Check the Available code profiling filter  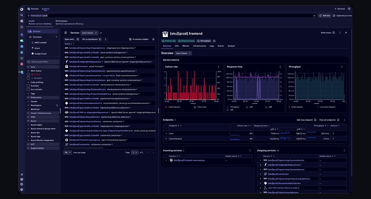click(29, 86)
